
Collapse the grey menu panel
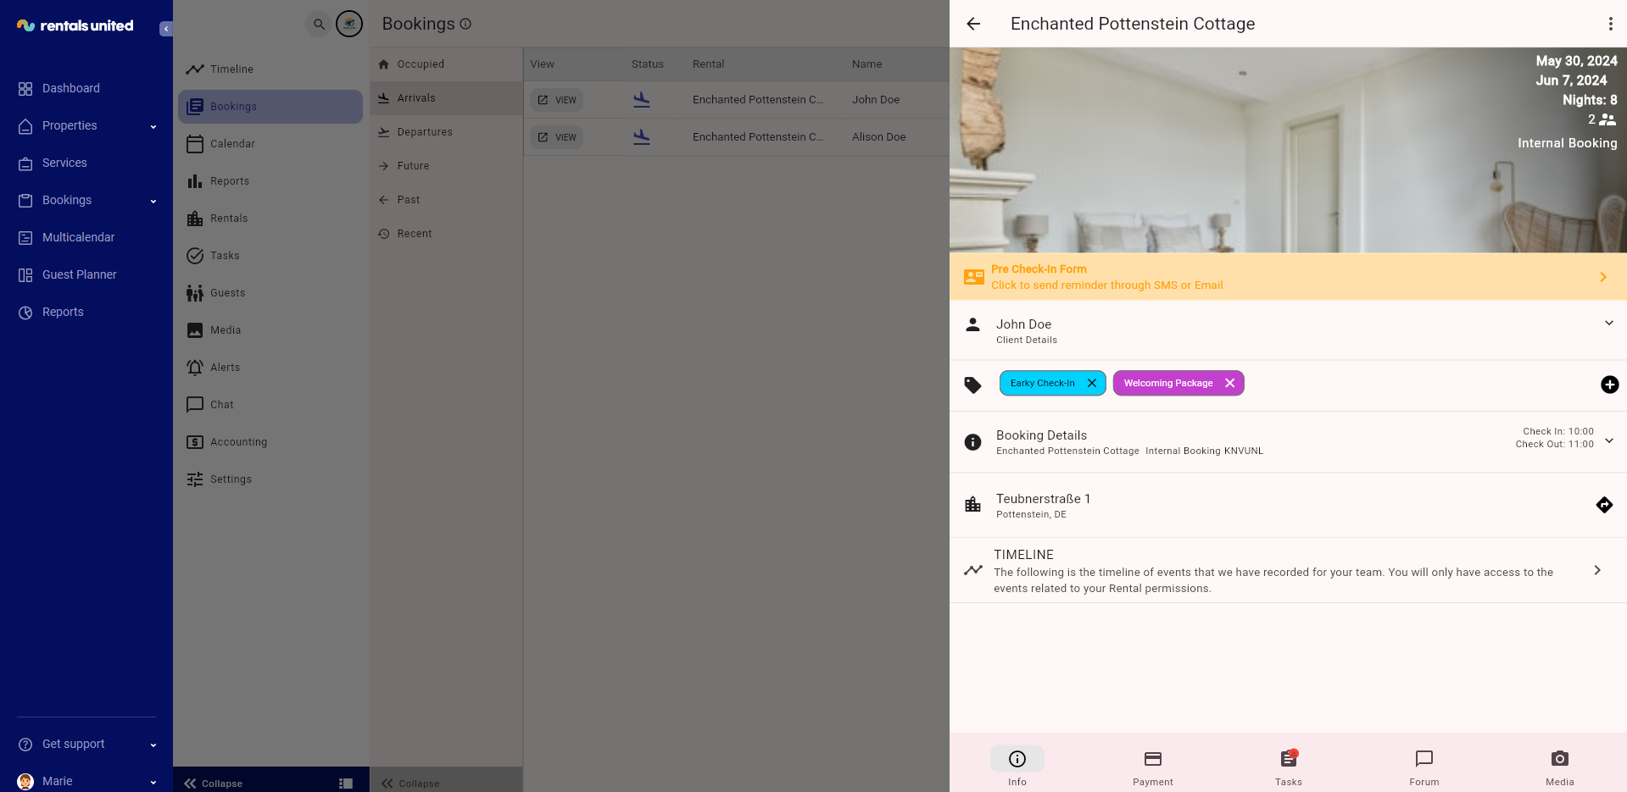point(214,784)
